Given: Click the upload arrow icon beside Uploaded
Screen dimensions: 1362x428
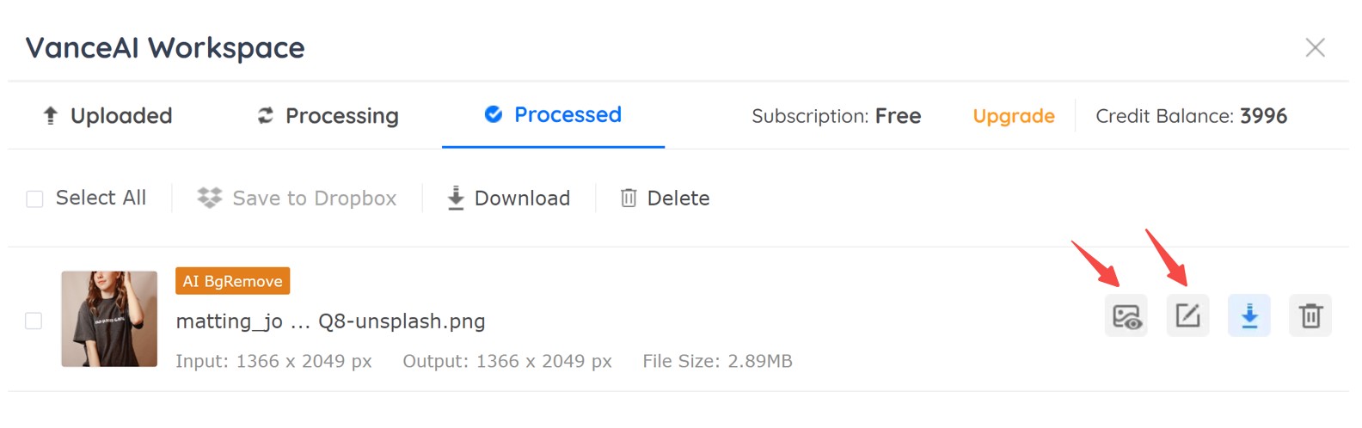Looking at the screenshot, I should coord(51,115).
